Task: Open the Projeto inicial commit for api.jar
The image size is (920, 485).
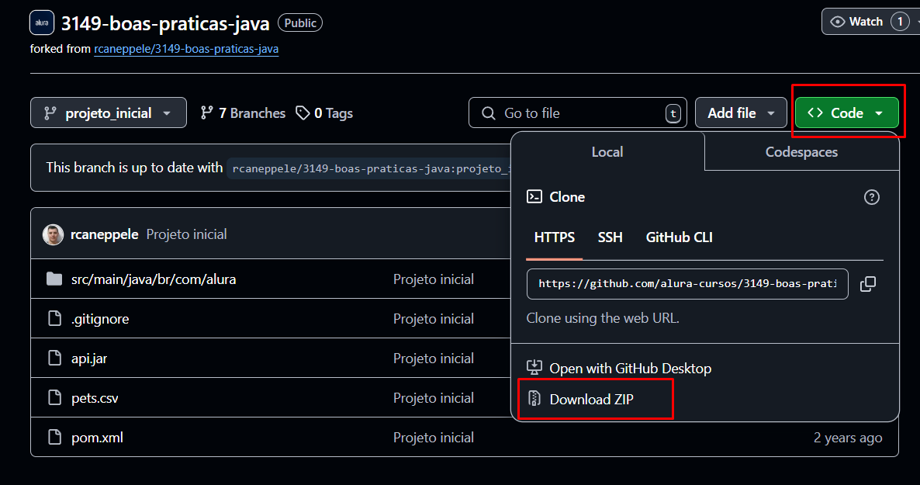Action: [x=434, y=359]
